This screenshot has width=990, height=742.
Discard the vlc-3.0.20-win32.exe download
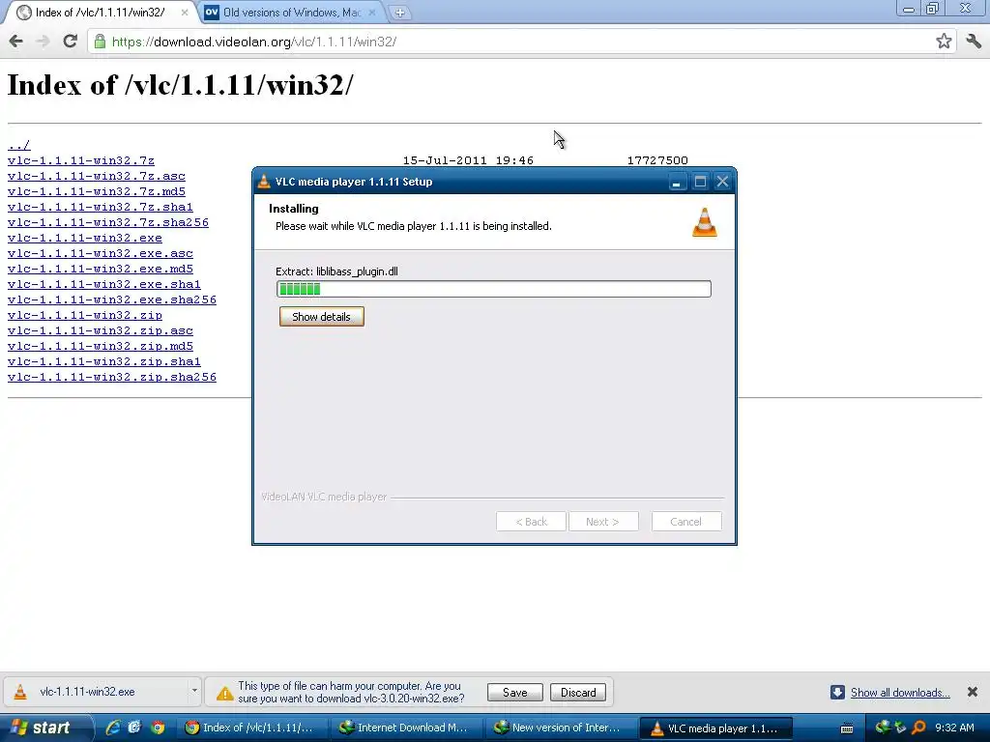click(578, 693)
